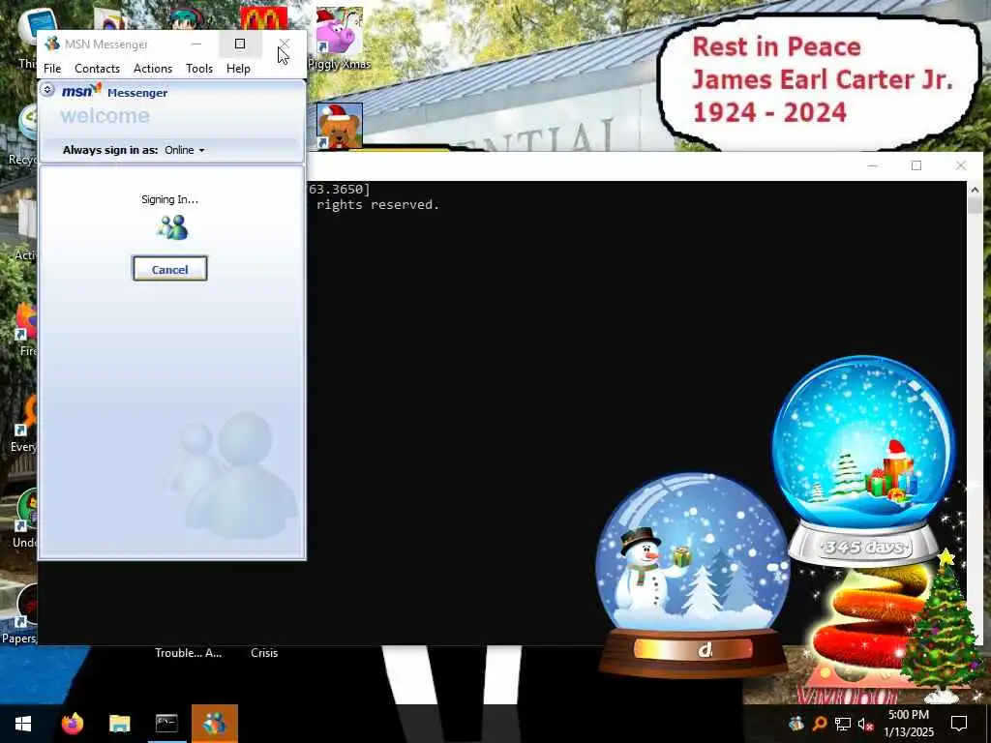
Task: Close the command prompt window
Action: [961, 165]
